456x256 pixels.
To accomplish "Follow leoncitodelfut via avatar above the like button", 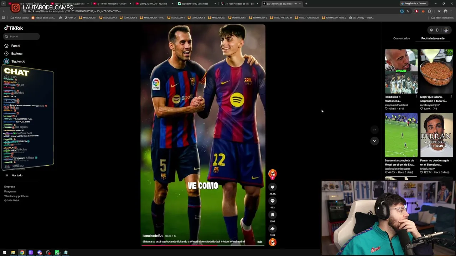I will (273, 174).
